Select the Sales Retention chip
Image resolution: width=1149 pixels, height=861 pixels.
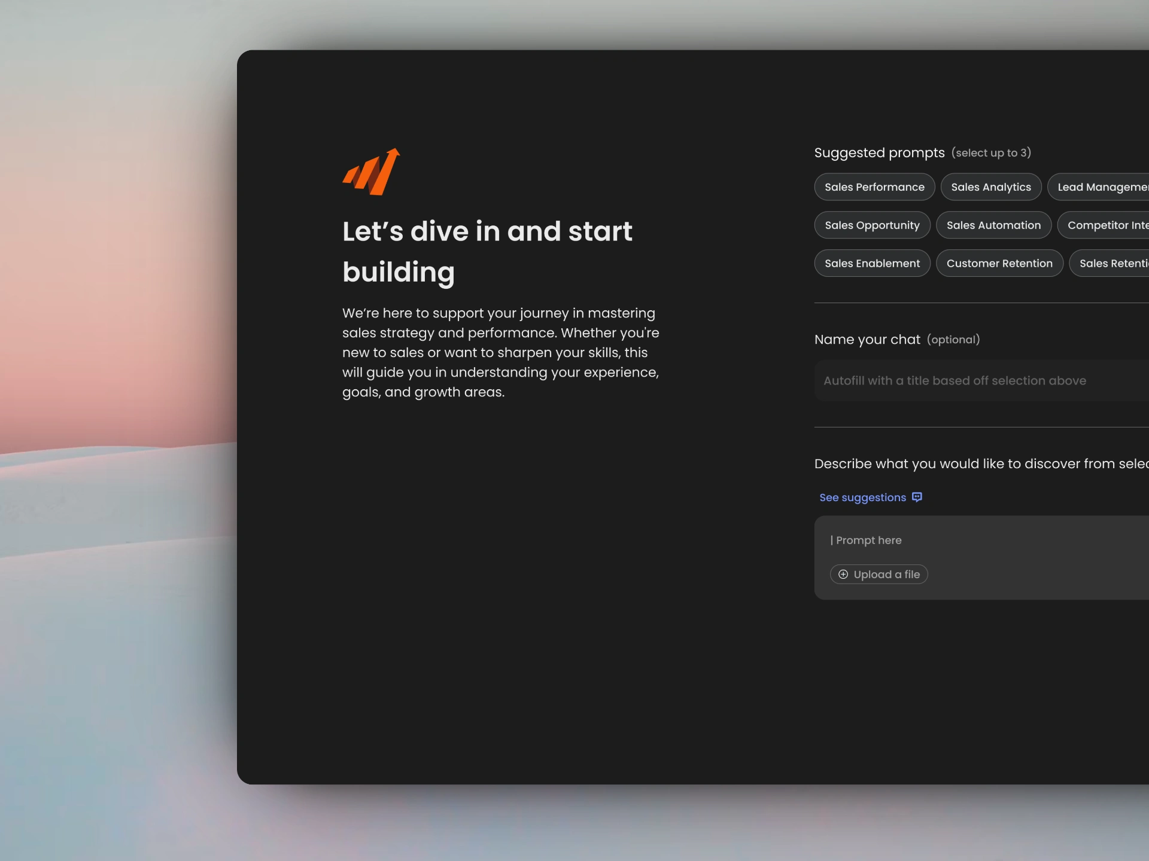pos(1111,264)
